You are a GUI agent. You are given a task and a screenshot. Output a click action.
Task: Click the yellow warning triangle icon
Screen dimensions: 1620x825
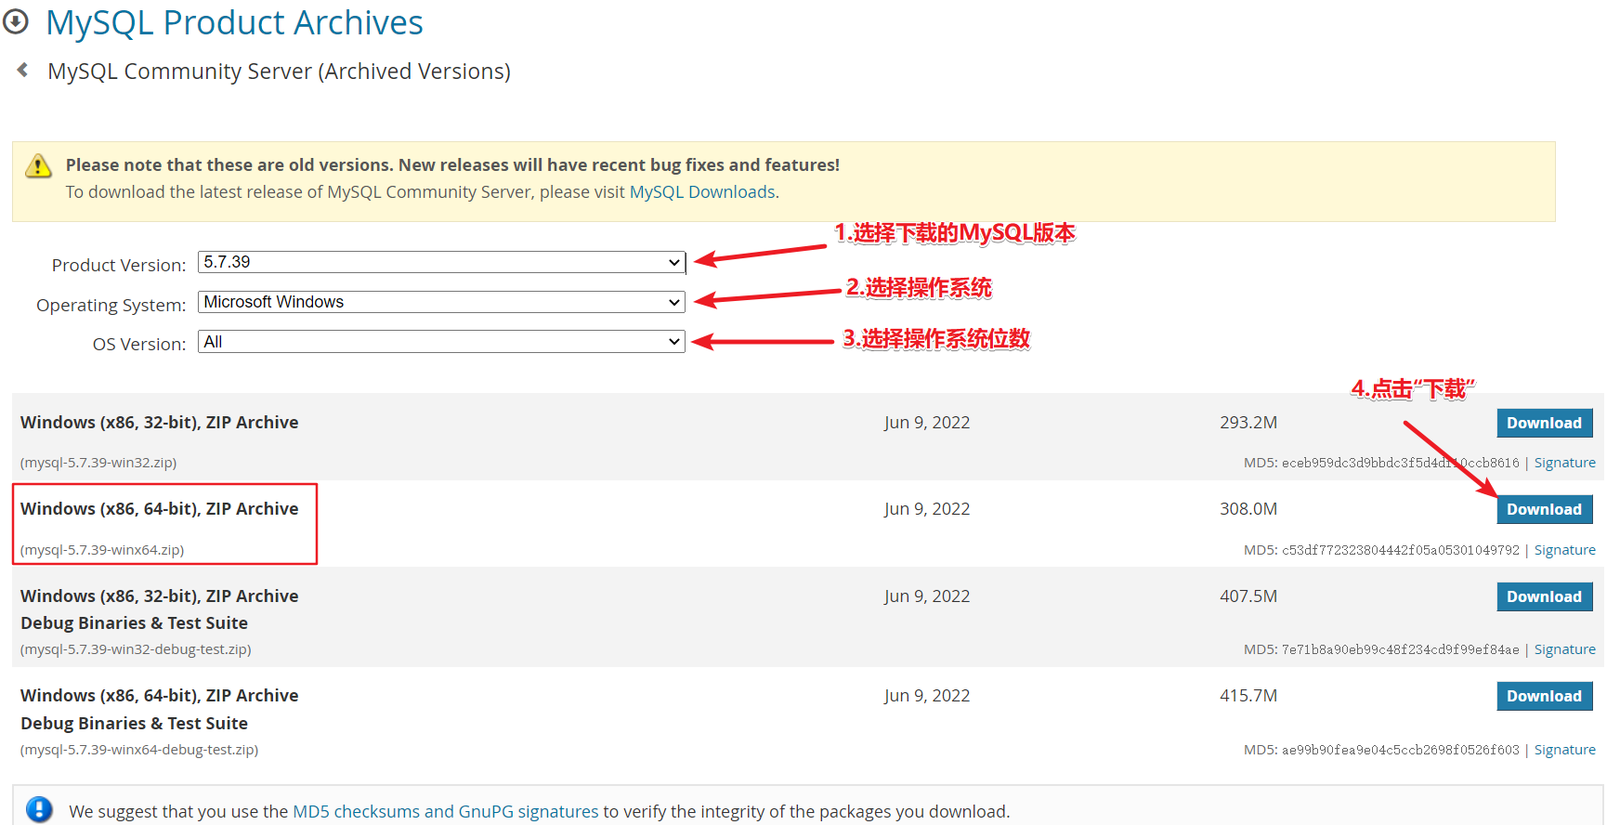click(x=38, y=166)
